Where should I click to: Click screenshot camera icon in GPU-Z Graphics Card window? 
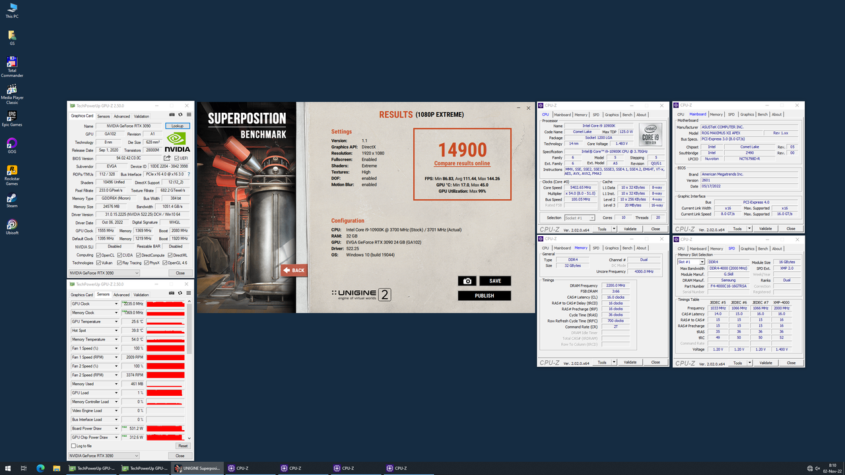pos(172,114)
